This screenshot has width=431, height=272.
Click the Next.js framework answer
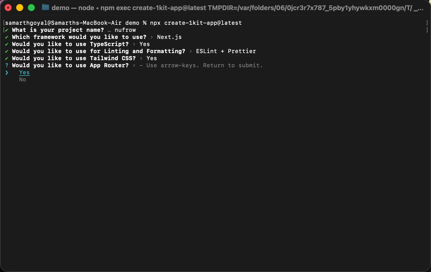click(169, 37)
